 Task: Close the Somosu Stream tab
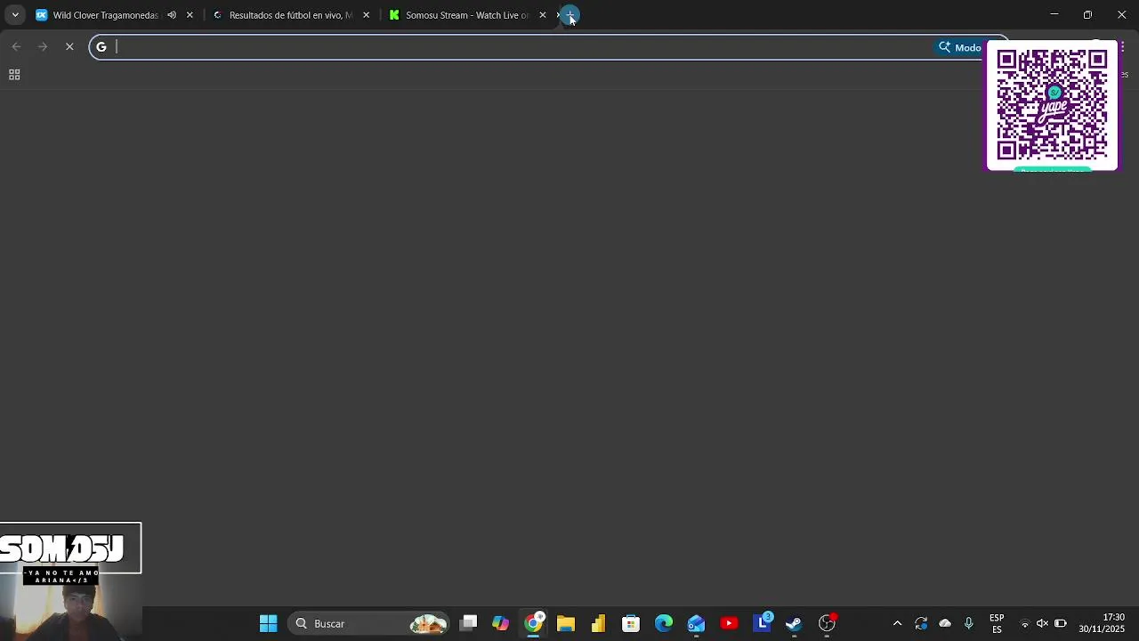click(x=543, y=15)
